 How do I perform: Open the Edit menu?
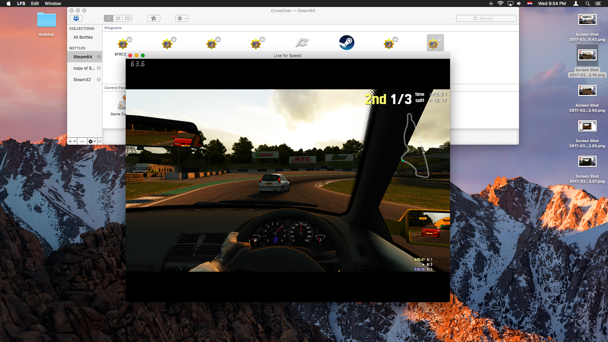35,3
